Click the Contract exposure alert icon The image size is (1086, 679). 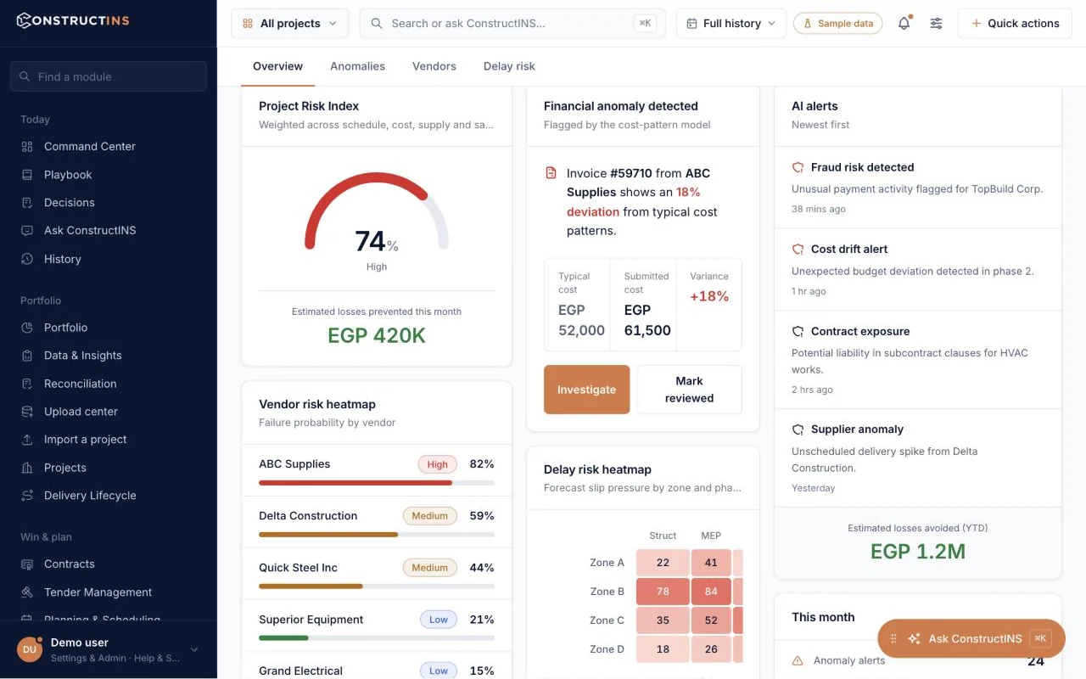point(798,331)
